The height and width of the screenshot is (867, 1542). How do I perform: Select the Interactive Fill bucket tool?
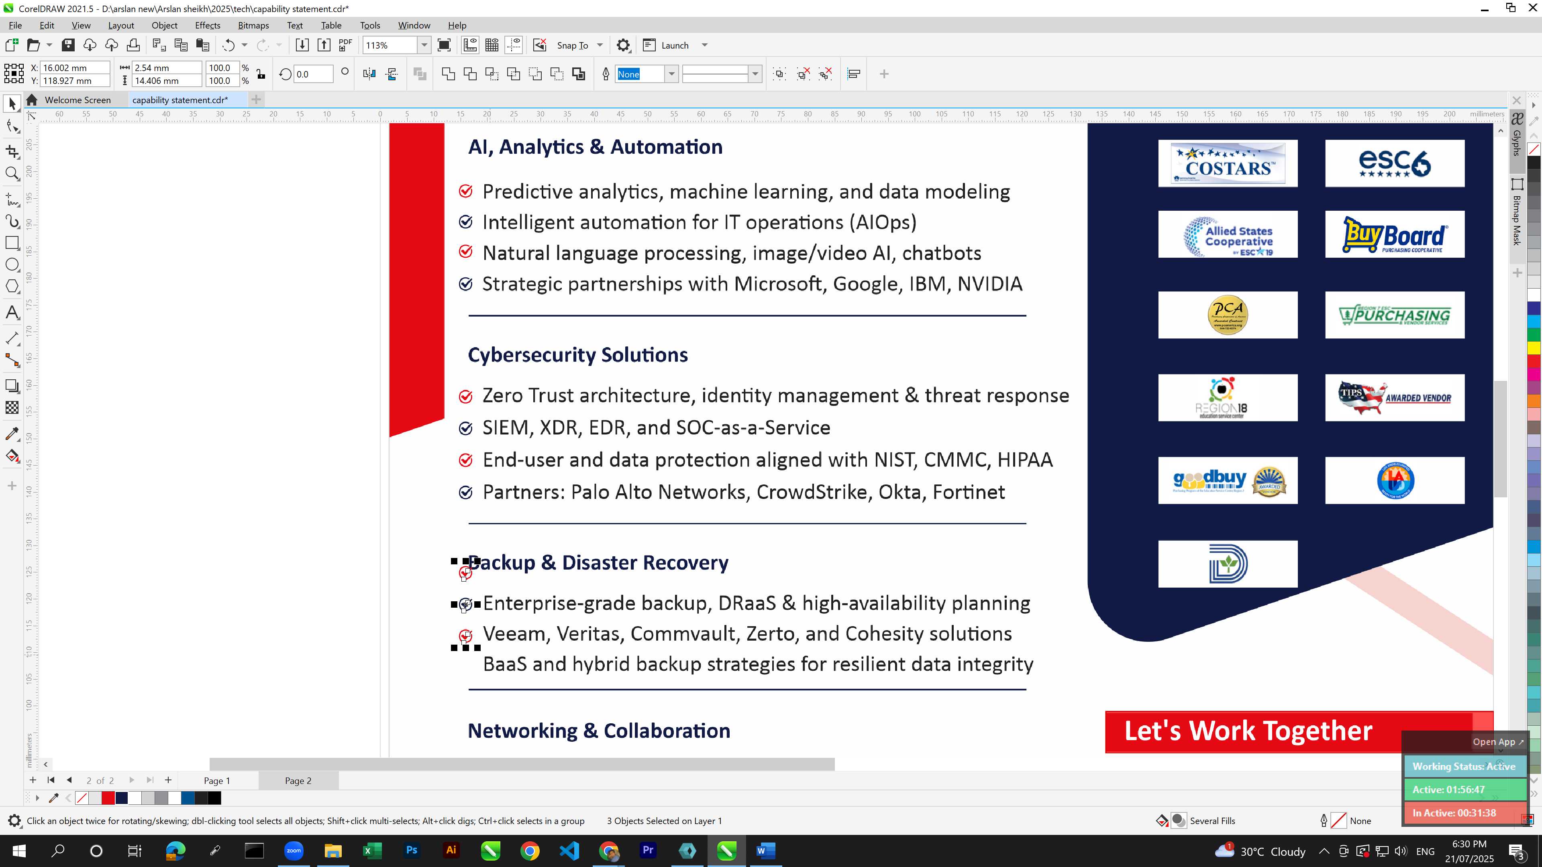pos(12,456)
